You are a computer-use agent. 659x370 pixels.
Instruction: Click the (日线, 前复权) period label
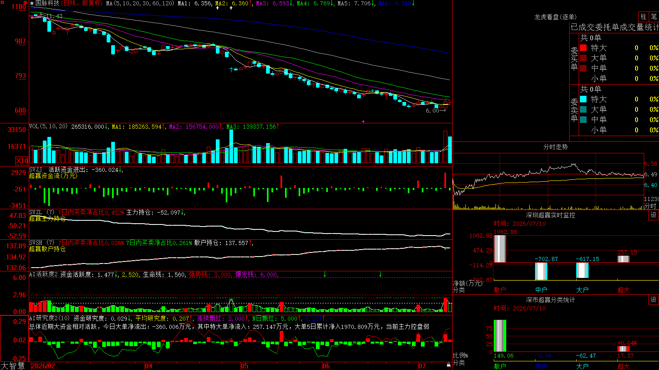coord(81,3)
